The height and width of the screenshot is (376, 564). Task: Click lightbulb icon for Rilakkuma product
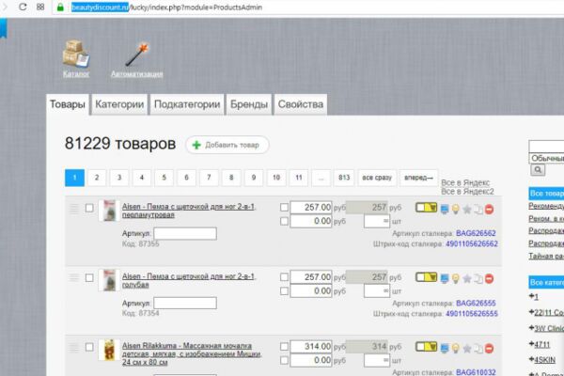click(456, 349)
